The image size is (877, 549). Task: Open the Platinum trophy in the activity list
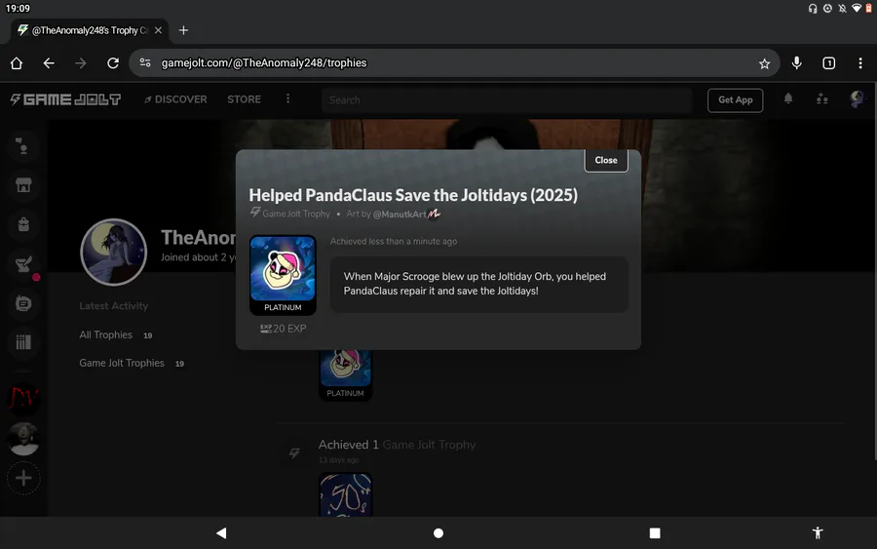tap(346, 373)
